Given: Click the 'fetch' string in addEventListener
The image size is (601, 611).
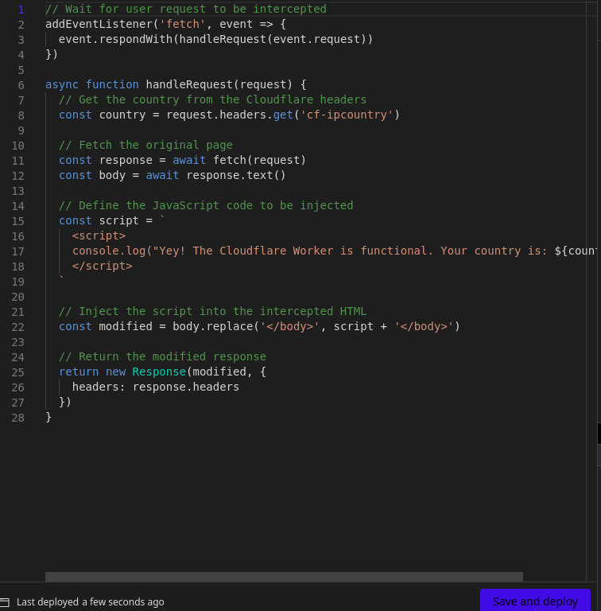Looking at the screenshot, I should 183,24.
